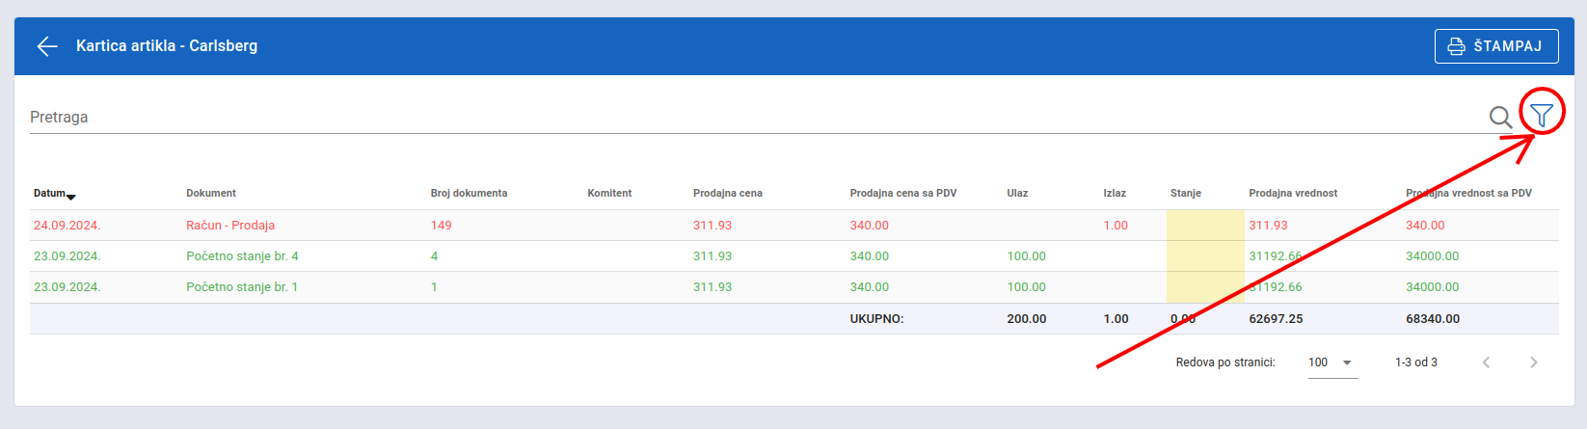Click the date 24.09.2024.
The width and height of the screenshot is (1587, 429).
(67, 225)
